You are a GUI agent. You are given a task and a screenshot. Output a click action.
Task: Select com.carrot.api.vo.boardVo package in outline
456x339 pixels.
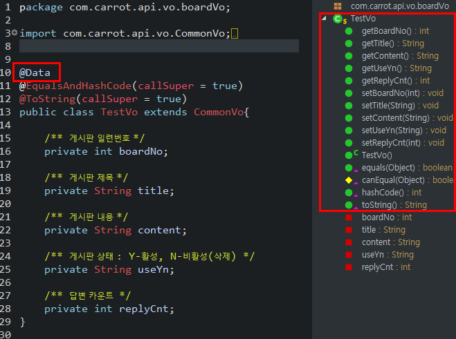pyautogui.click(x=400, y=6)
